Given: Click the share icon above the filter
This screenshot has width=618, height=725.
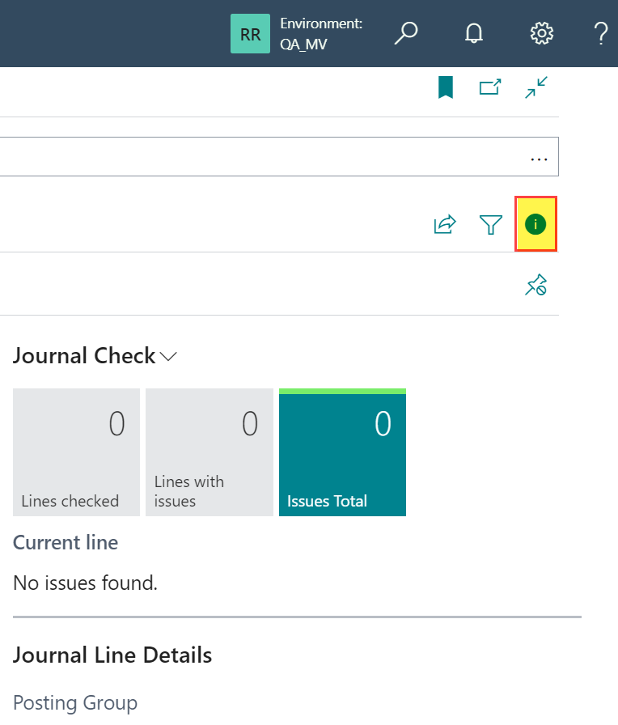Looking at the screenshot, I should click(444, 224).
